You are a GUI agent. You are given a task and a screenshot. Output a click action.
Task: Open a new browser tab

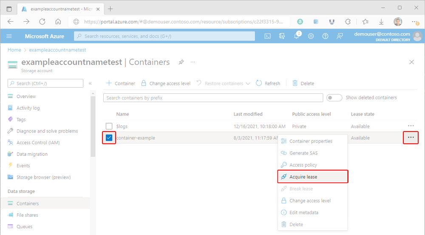[110, 9]
